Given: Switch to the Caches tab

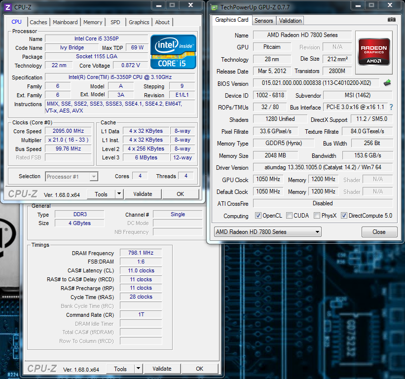Looking at the screenshot, I should click(x=38, y=22).
